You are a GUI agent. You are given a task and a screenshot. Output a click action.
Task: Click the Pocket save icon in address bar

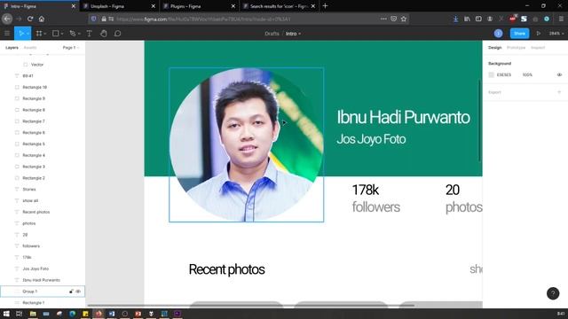pos(394,19)
